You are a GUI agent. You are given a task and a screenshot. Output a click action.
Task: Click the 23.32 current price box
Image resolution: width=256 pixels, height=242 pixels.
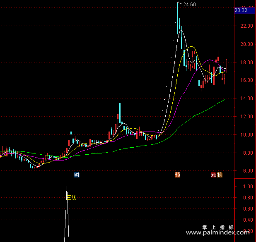pos(245,10)
